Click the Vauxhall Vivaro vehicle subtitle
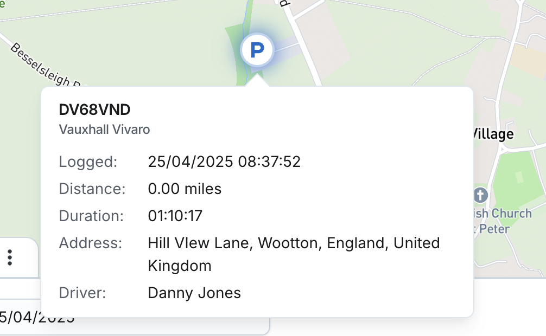The width and height of the screenshot is (546, 336). 104,130
